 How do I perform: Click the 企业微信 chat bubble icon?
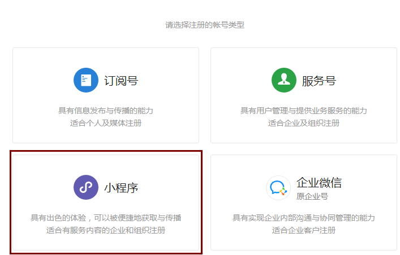[x=278, y=187]
